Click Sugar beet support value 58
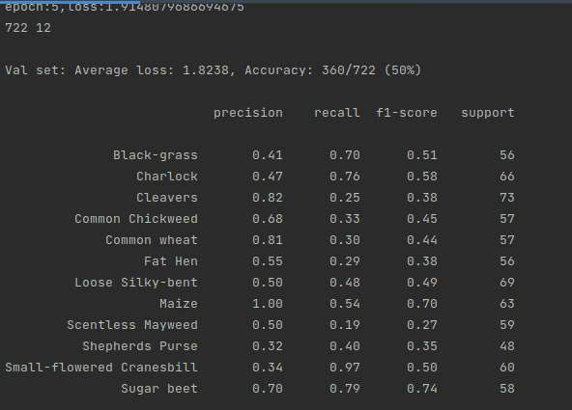Viewport: 572px width, 410px height. coord(507,389)
